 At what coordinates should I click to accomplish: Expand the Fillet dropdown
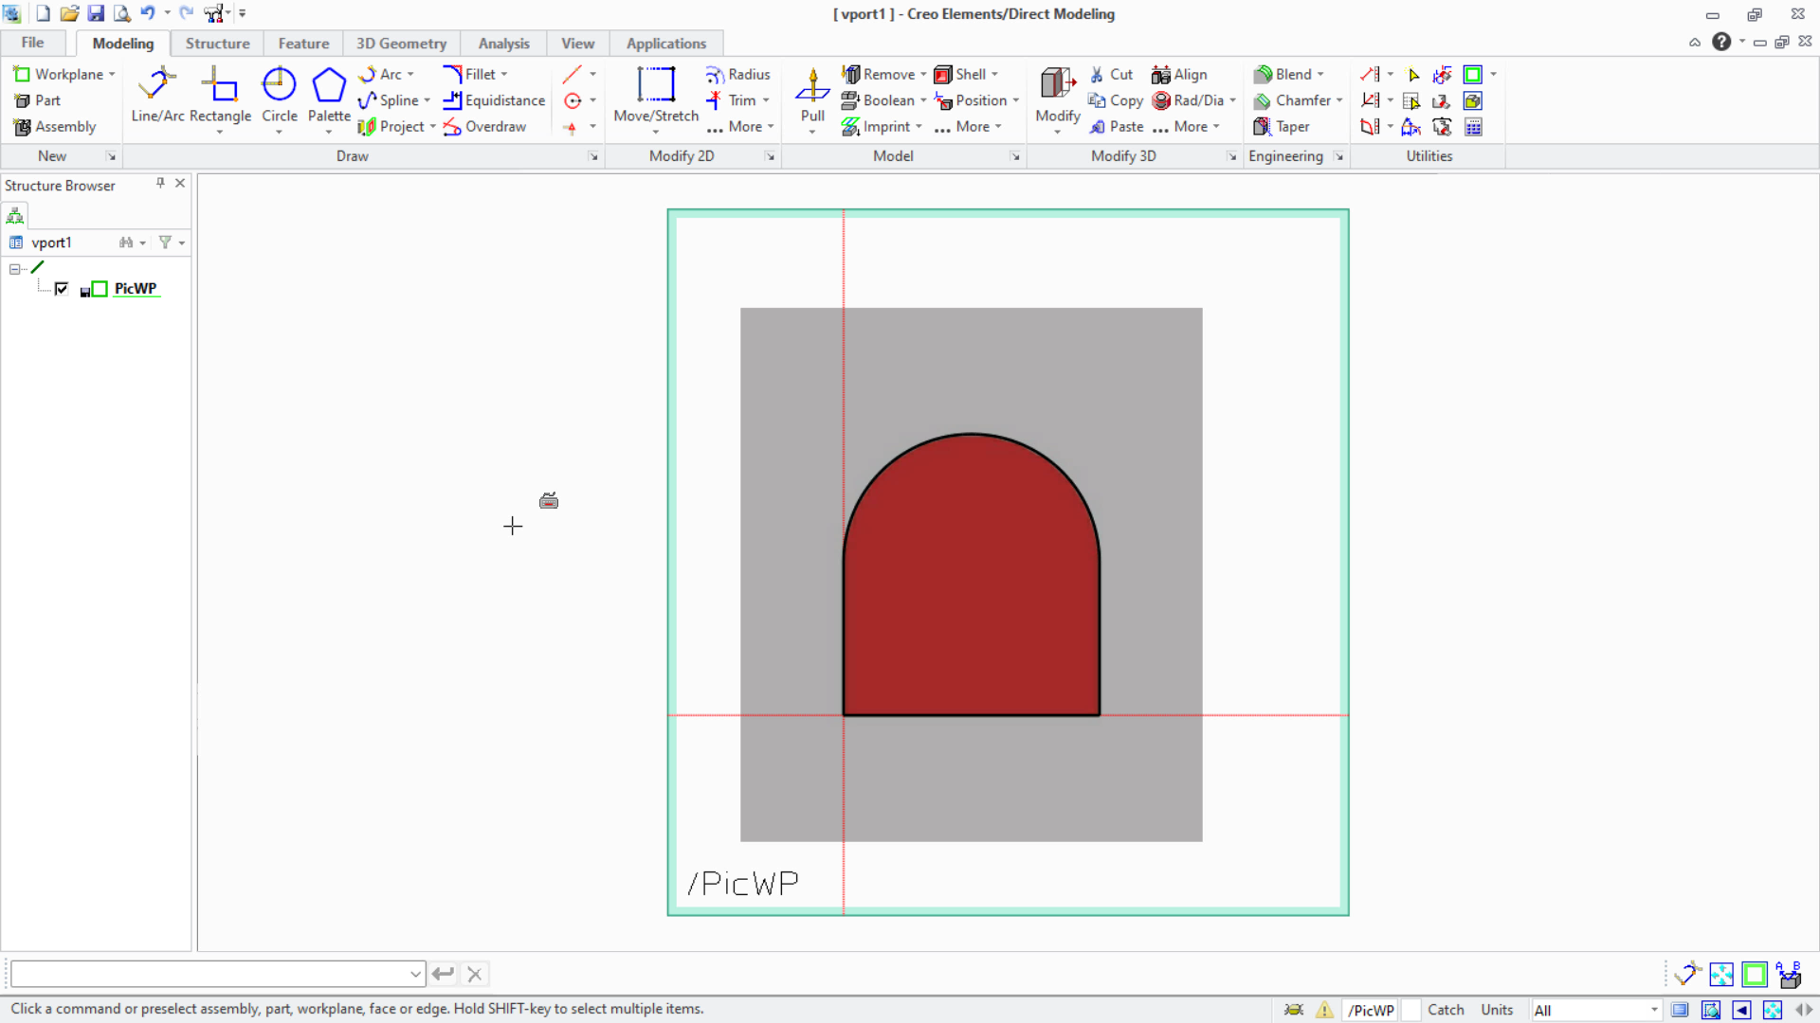504,75
